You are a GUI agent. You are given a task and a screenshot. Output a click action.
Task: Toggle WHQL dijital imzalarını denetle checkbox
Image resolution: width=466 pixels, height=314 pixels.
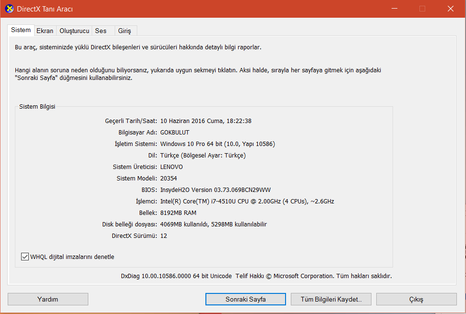[x=25, y=257]
